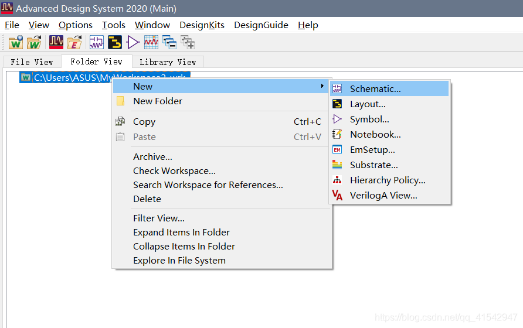This screenshot has width=523, height=328.
Task: Open the Help menu
Action: [308, 25]
